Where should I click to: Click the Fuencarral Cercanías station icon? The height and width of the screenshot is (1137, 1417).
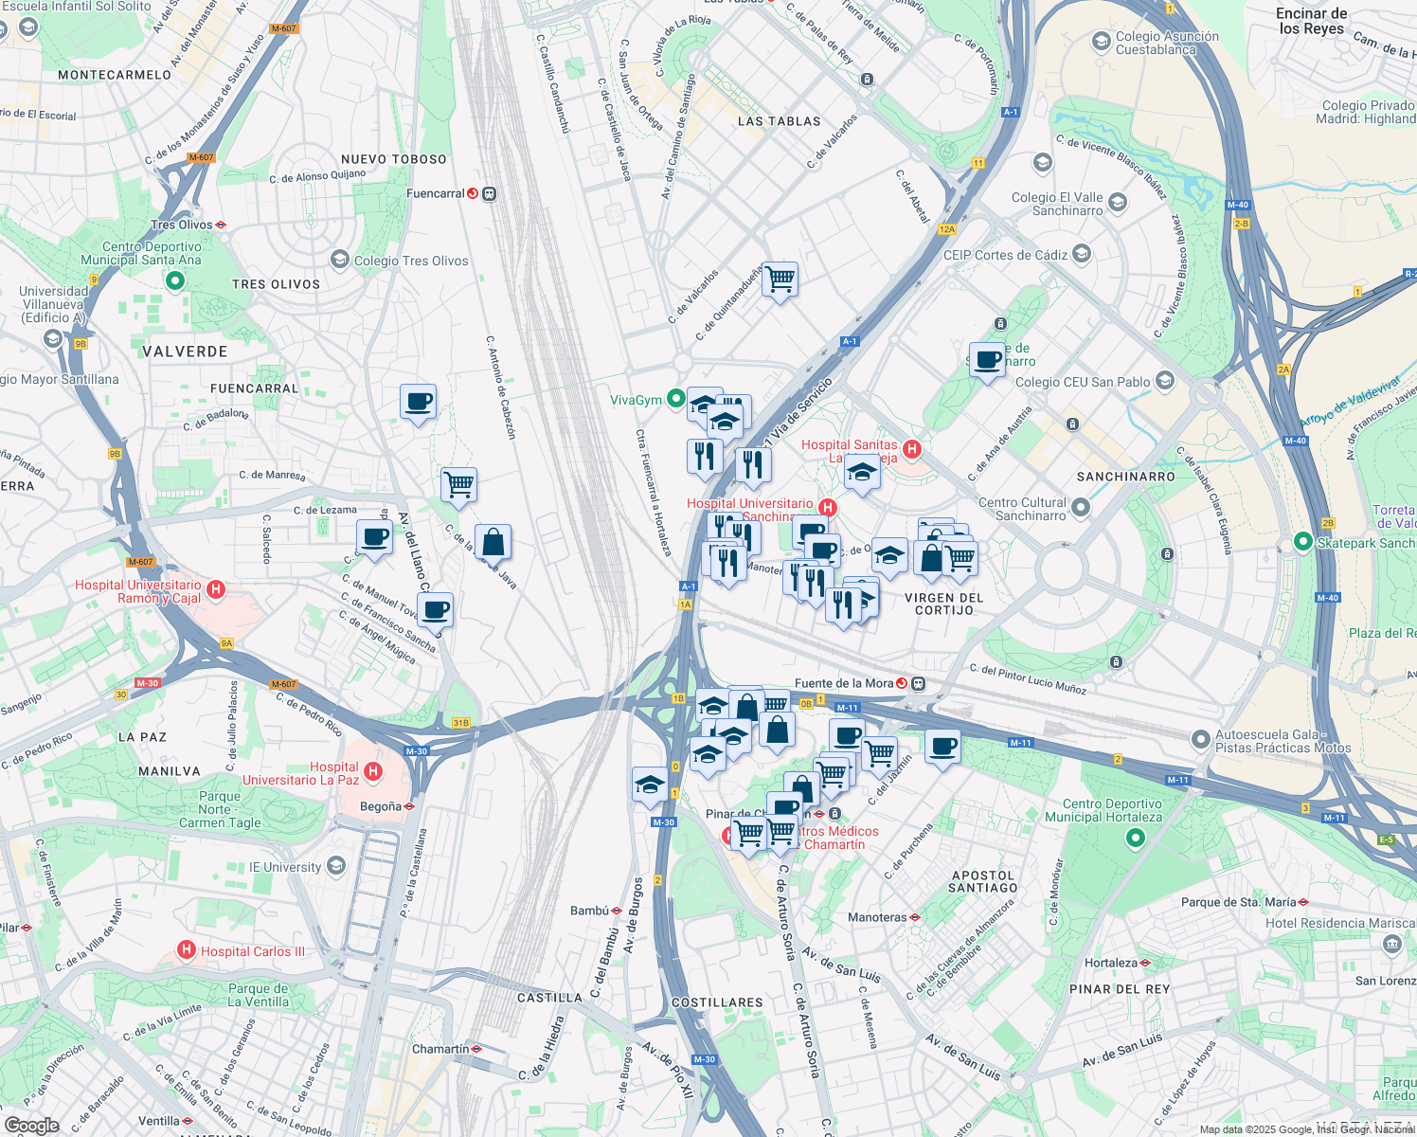(489, 194)
